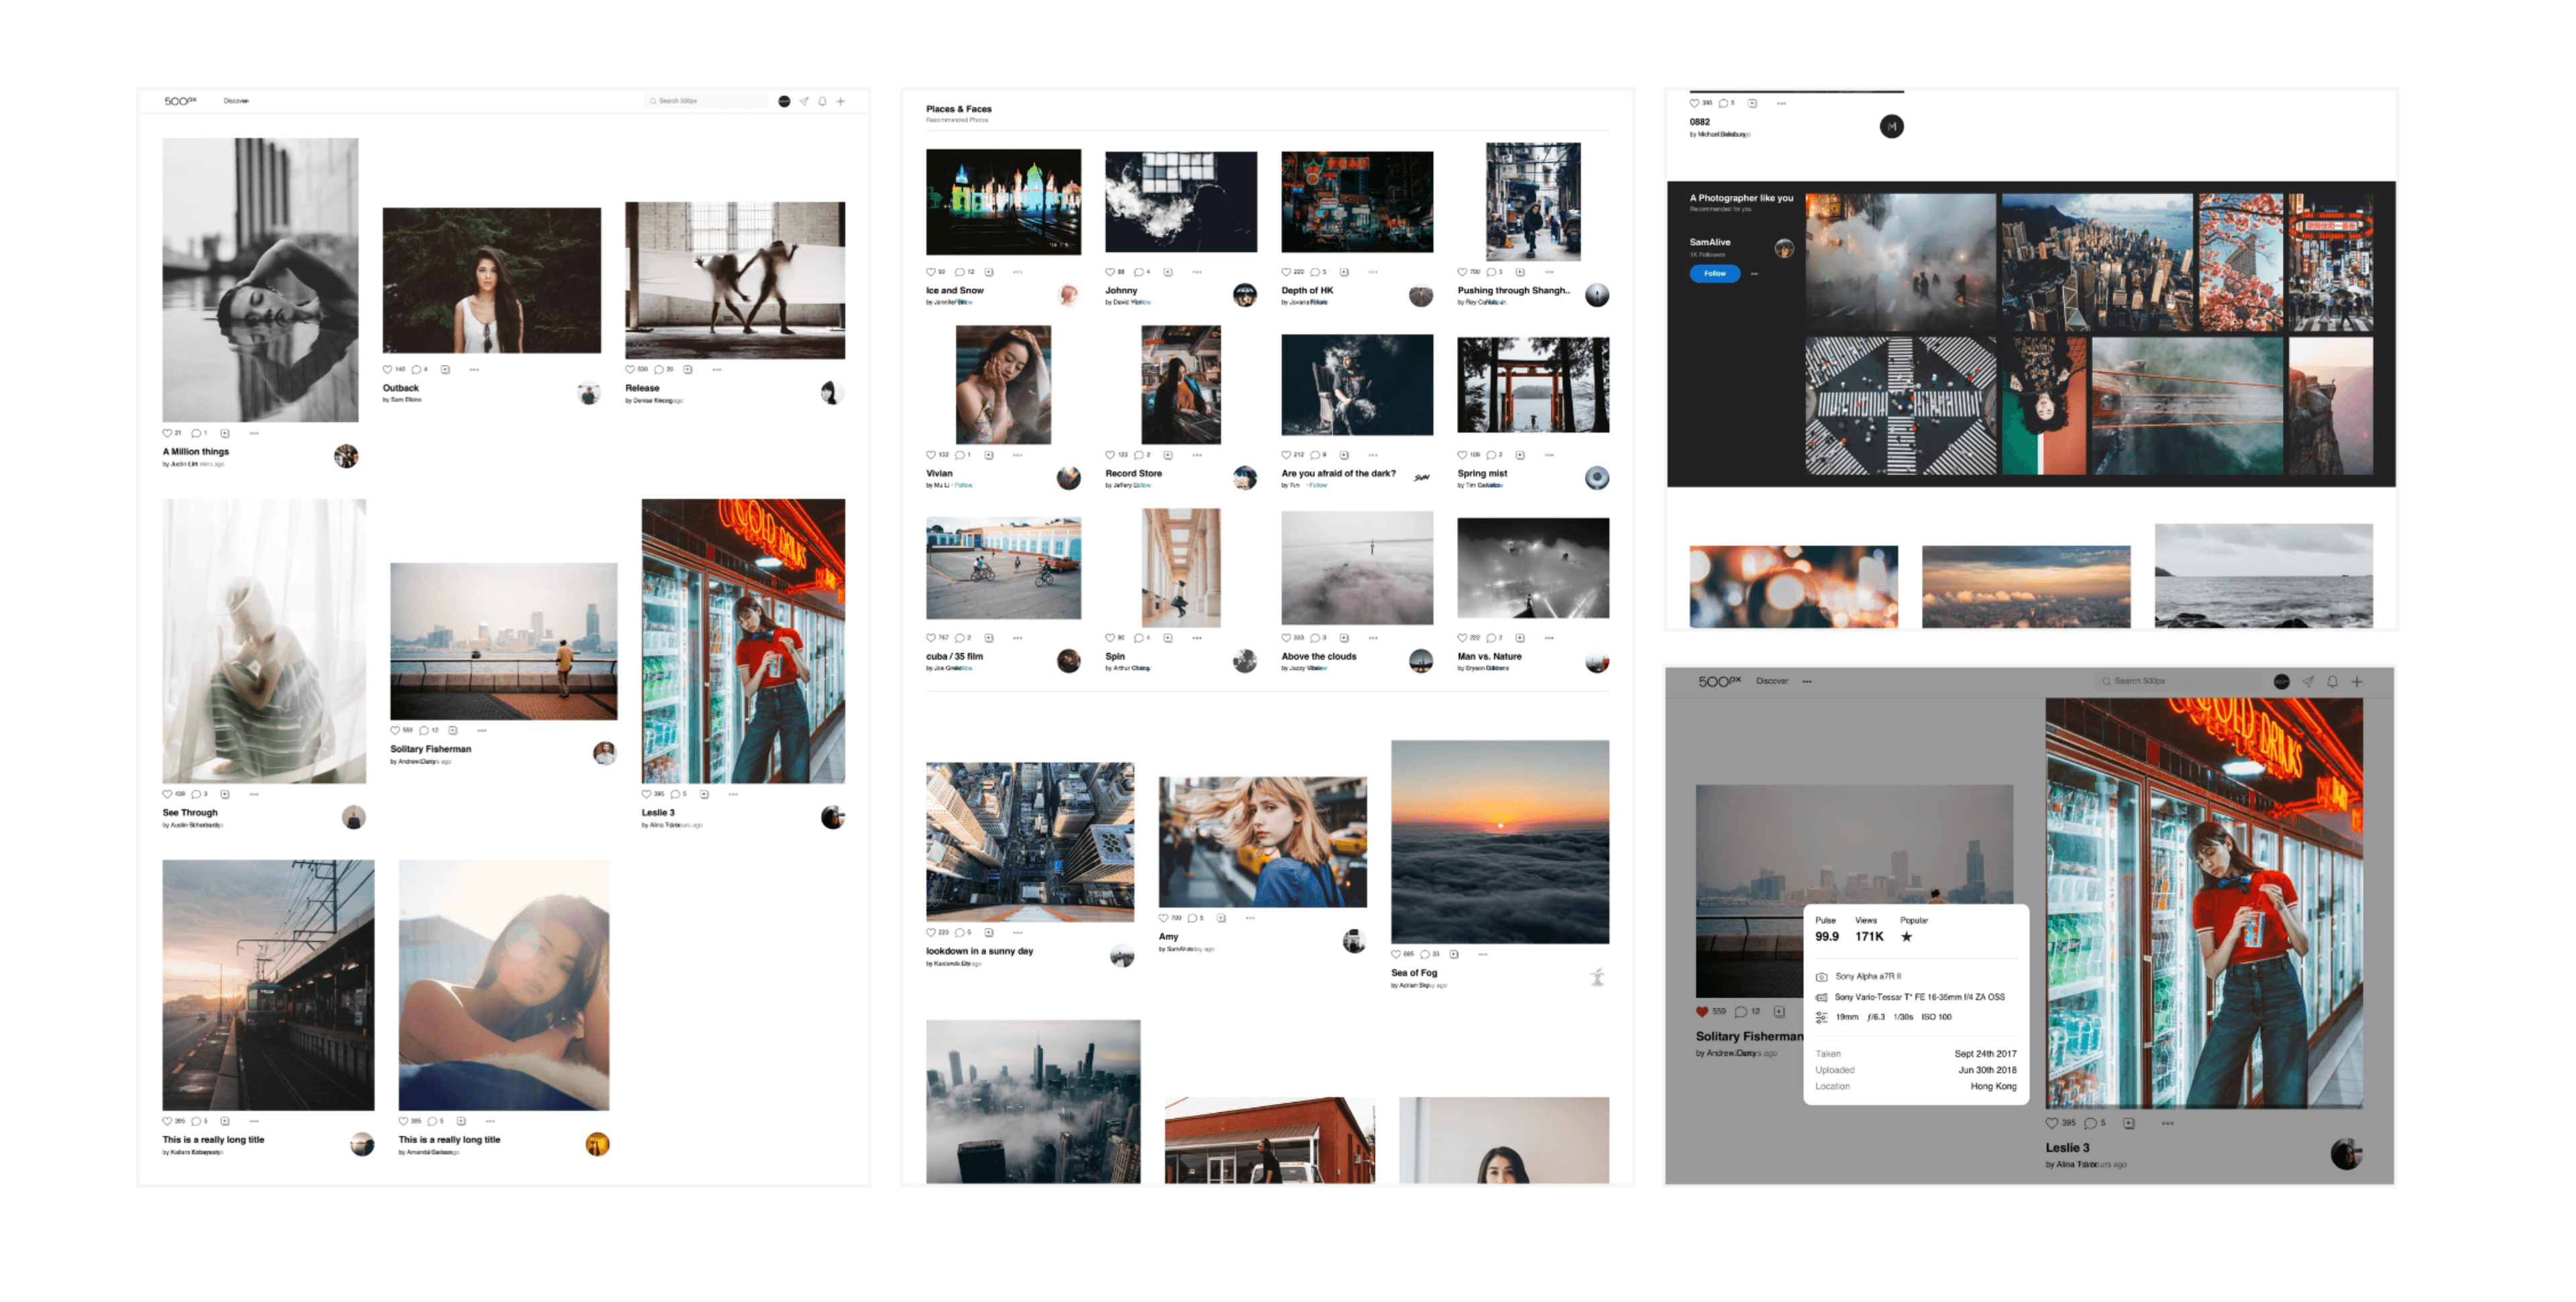
Task: Expand more options under SamAlive Follow button
Action: (1754, 273)
